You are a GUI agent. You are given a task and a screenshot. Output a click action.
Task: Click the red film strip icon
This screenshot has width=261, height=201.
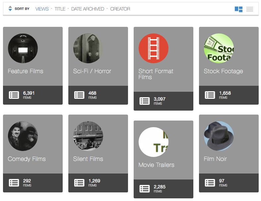coord(154,48)
